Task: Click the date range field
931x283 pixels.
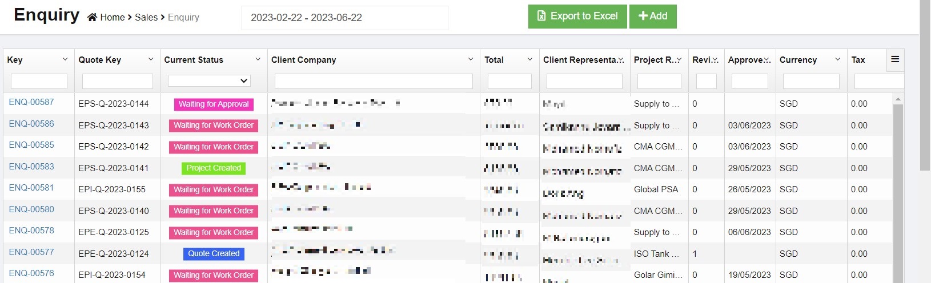Action: coord(344,18)
